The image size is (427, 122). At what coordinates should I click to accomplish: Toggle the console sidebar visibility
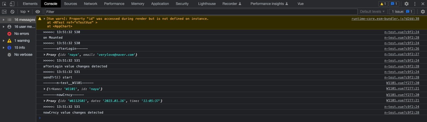point(4,12)
